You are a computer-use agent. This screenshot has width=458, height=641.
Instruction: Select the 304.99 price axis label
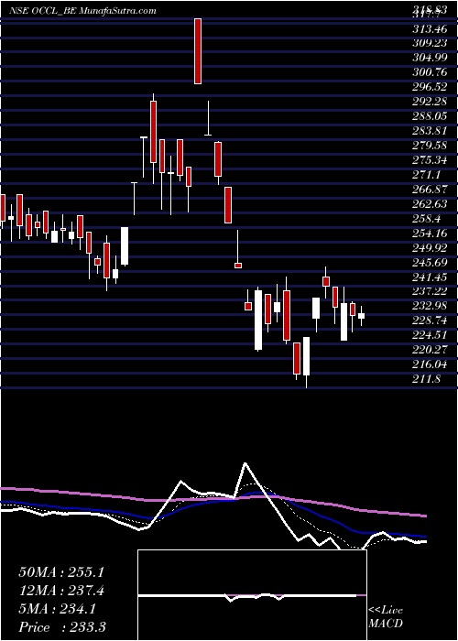click(430, 59)
